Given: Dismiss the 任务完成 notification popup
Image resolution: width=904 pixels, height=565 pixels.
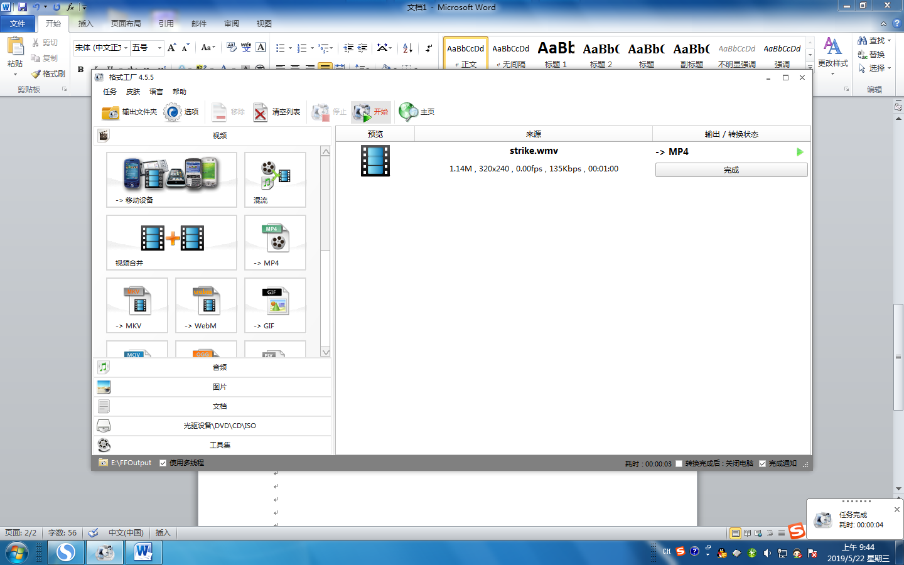Looking at the screenshot, I should coord(896,510).
